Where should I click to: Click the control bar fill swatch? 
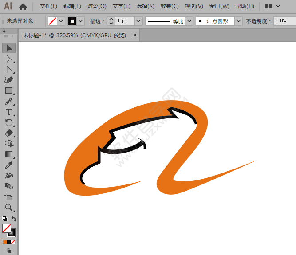tap(52, 21)
